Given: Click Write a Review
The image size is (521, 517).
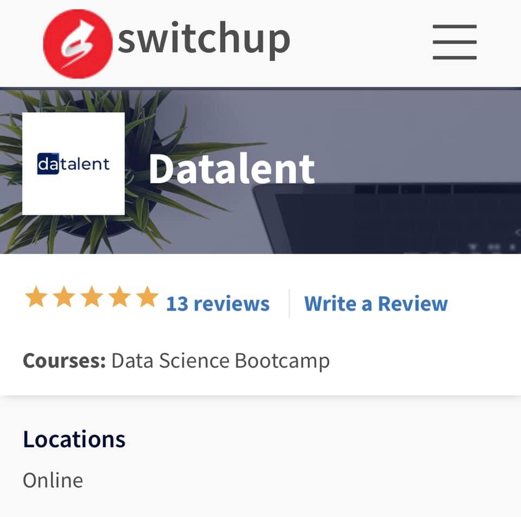Looking at the screenshot, I should [376, 303].
